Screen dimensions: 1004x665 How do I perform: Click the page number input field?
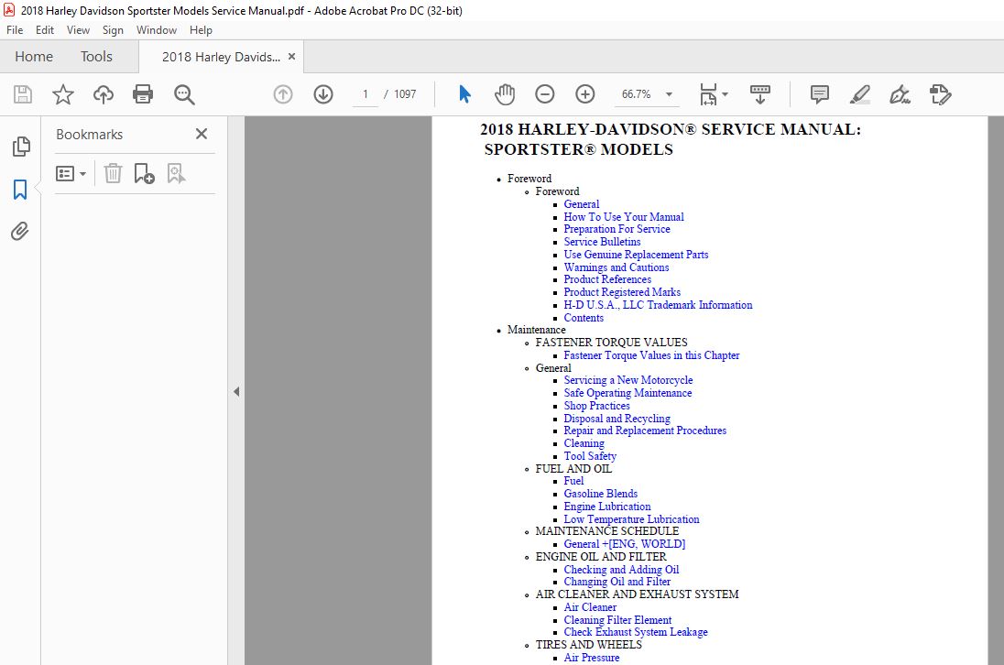coord(366,94)
